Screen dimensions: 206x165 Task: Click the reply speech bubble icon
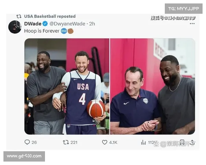click(27, 142)
